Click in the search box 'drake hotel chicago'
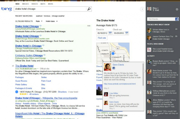This screenshot has width=180, height=119. (50, 9)
